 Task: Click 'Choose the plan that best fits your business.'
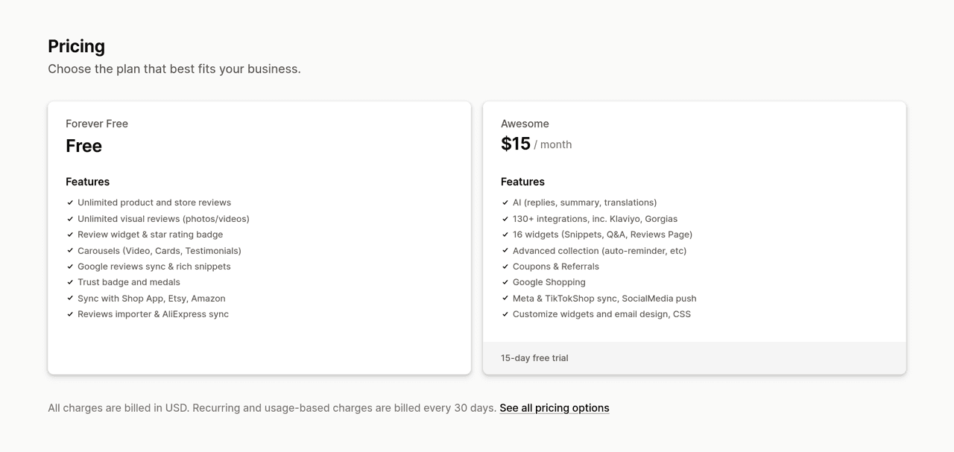click(174, 69)
